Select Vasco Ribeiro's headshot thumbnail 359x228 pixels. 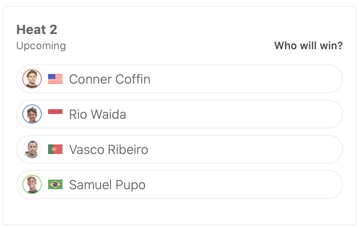click(32, 149)
